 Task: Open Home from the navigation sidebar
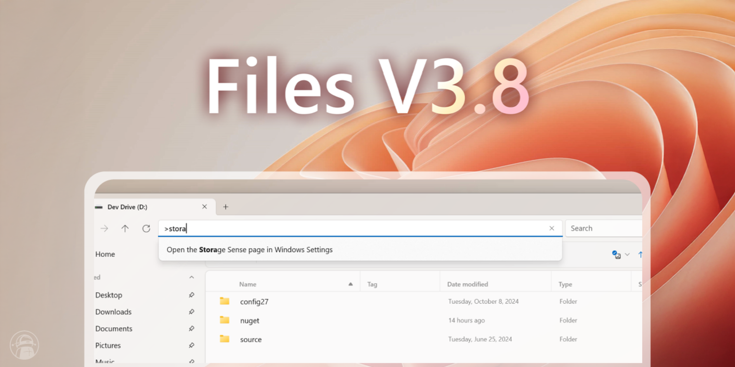[x=105, y=254]
